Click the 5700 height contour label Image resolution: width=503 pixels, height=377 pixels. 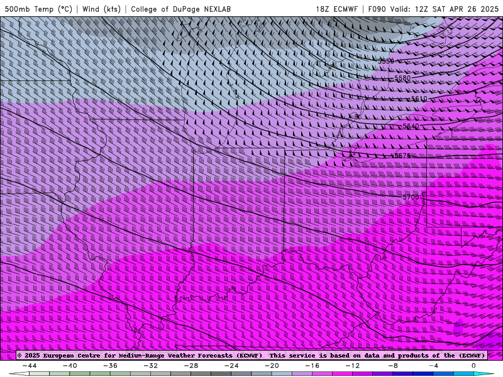(411, 197)
